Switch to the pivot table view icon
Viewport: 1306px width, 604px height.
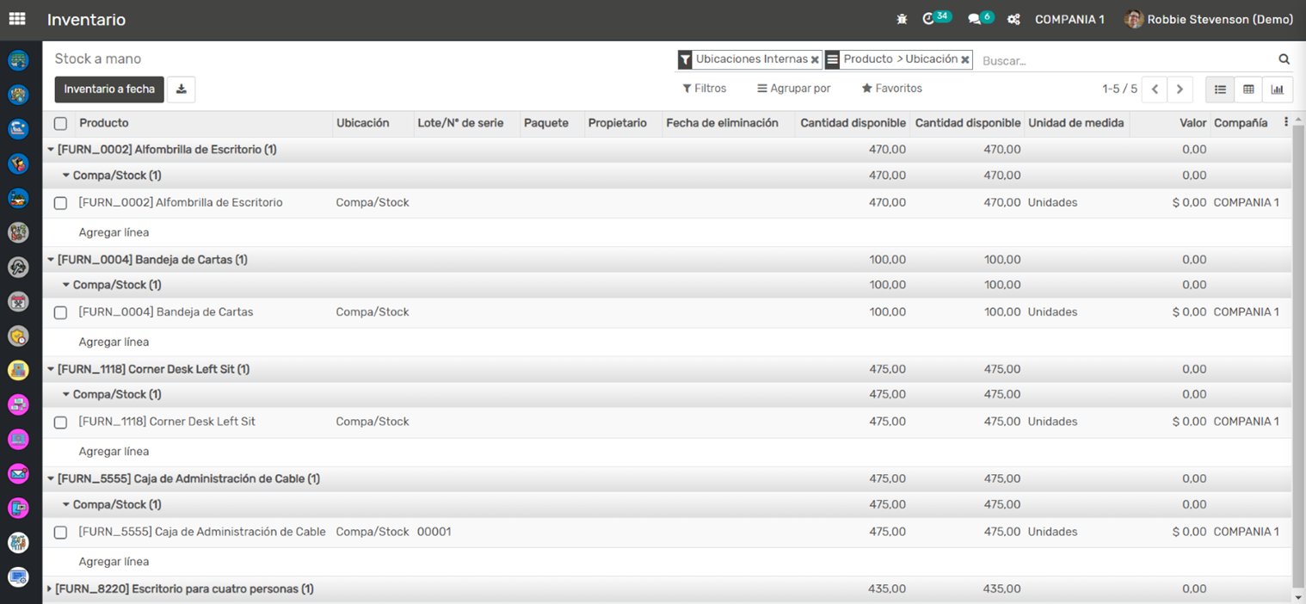(x=1248, y=89)
